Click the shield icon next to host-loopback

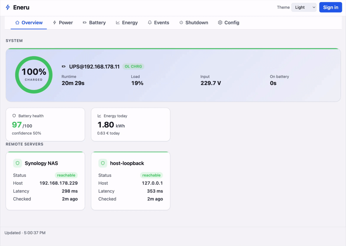[103, 163]
